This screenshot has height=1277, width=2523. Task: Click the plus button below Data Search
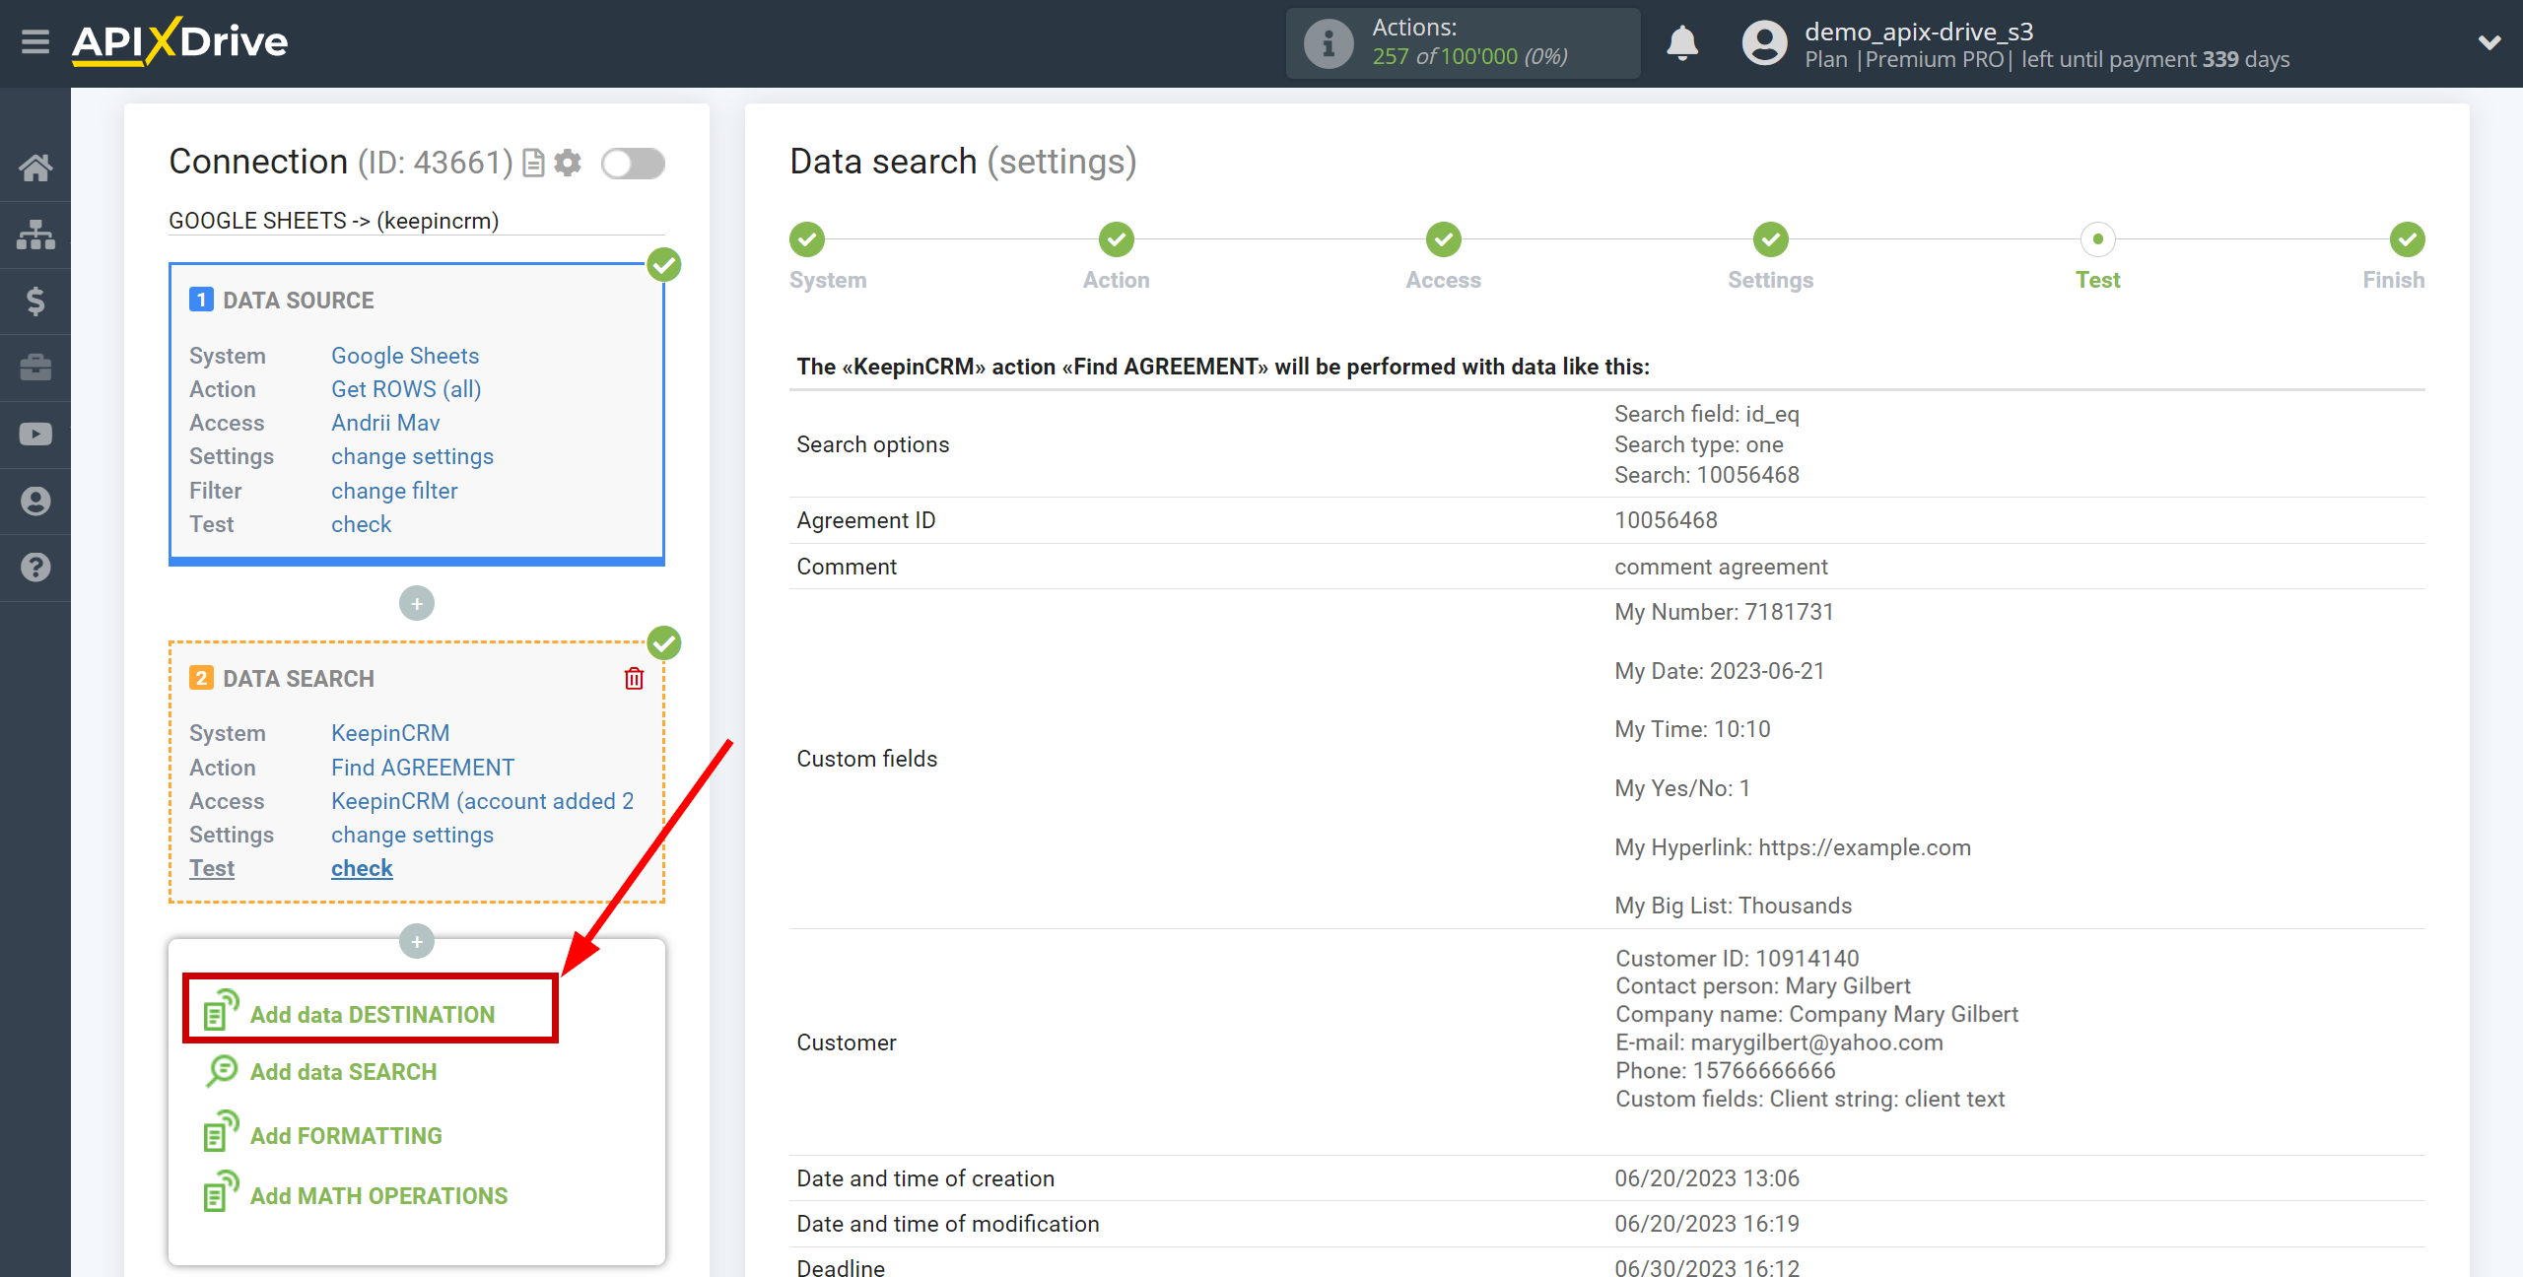click(417, 942)
